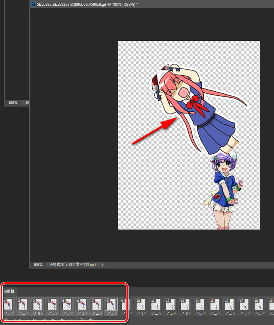Select frame 12 thumbnail in the timeline
This screenshot has width=274, height=325.
coord(170,304)
